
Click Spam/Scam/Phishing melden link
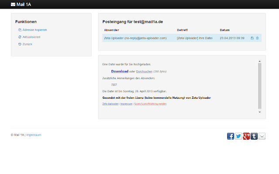coord(150,104)
